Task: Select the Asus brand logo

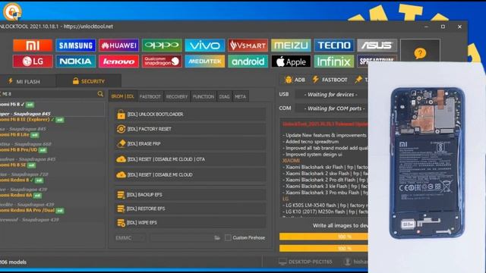Action: pyautogui.click(x=377, y=45)
